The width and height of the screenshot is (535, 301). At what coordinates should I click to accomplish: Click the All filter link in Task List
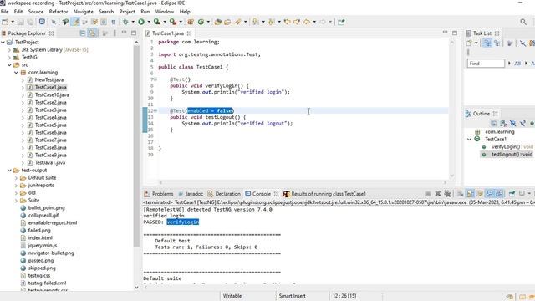tap(517, 64)
